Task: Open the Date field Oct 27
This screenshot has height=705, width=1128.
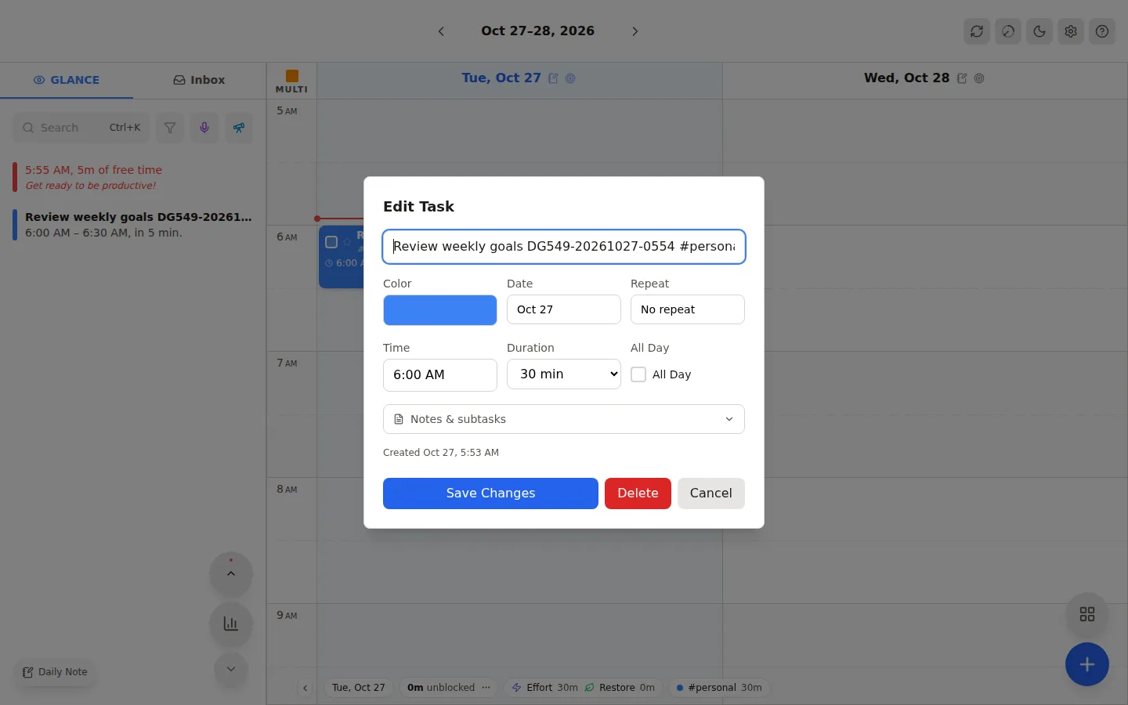Action: [x=564, y=309]
